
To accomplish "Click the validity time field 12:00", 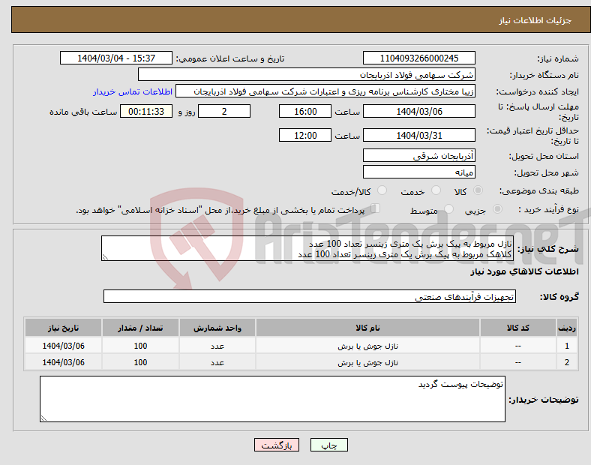I will (305, 135).
